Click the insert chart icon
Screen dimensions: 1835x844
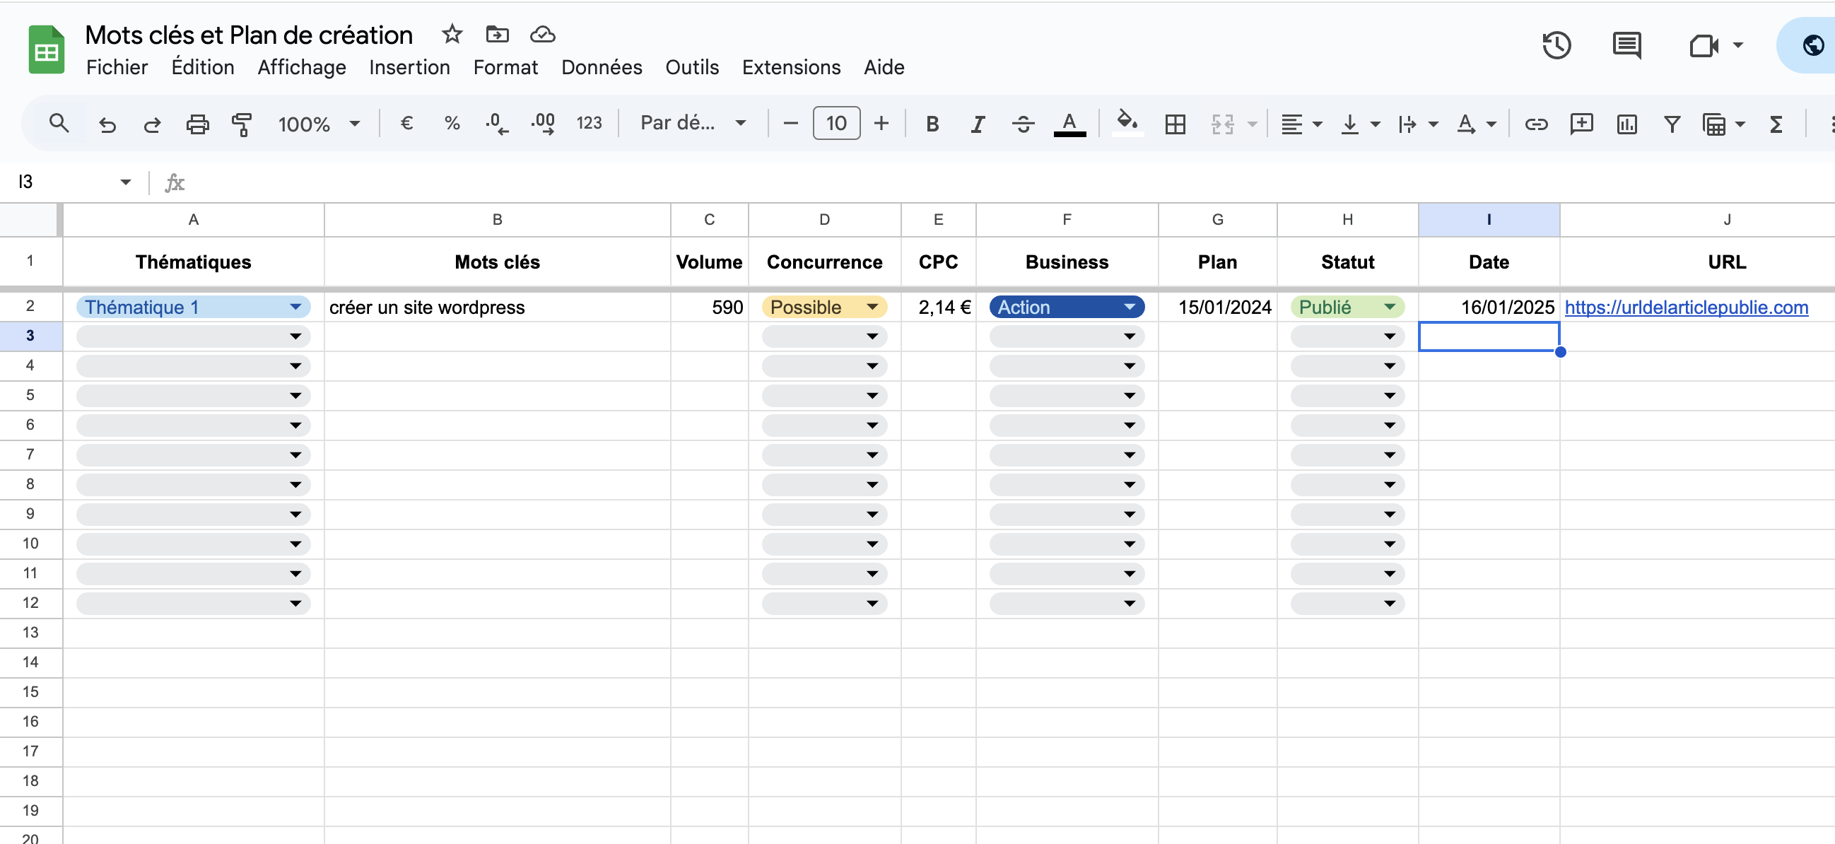point(1626,124)
